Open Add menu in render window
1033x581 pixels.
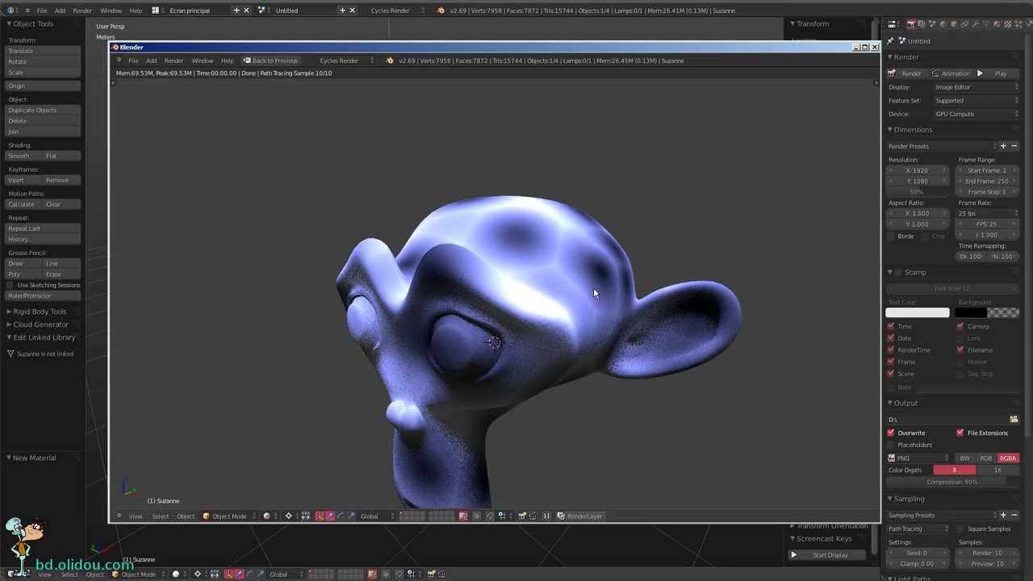click(x=151, y=61)
